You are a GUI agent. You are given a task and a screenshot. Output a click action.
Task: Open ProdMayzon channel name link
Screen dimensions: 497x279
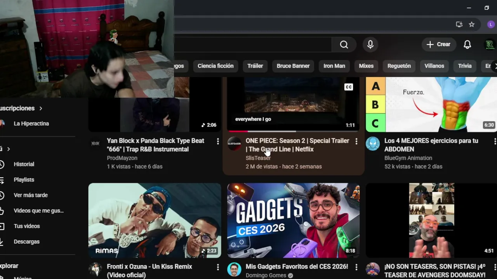[x=122, y=158]
